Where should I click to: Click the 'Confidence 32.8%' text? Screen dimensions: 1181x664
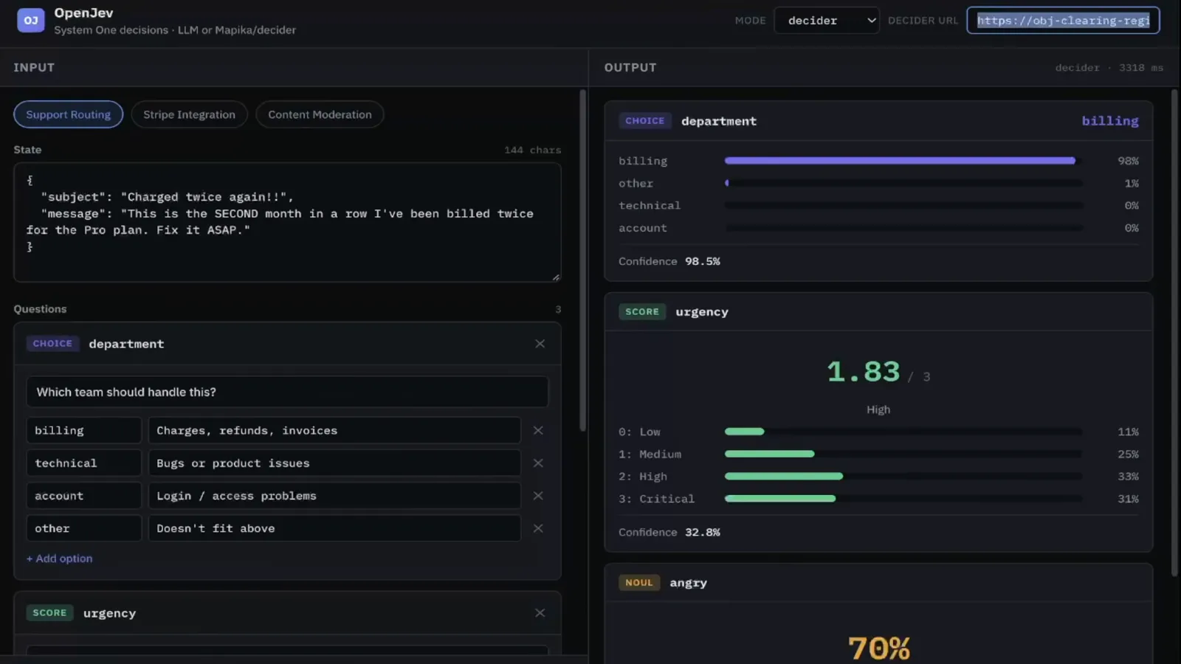coord(669,532)
